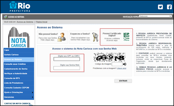Image resolution: width=174 pixels, height=106 pixels.
Task: Open the Capa menu item
Action: click(x=19, y=50)
